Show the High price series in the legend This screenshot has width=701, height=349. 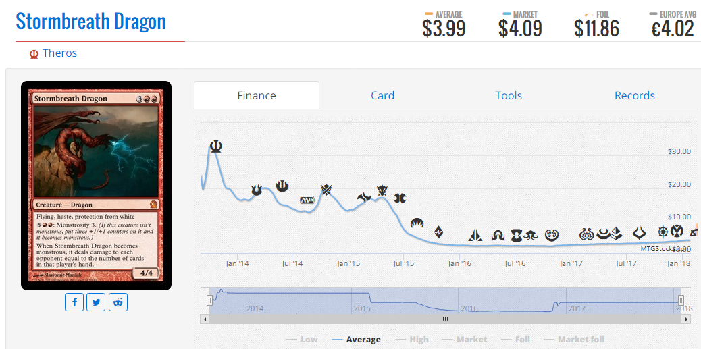pyautogui.click(x=412, y=340)
